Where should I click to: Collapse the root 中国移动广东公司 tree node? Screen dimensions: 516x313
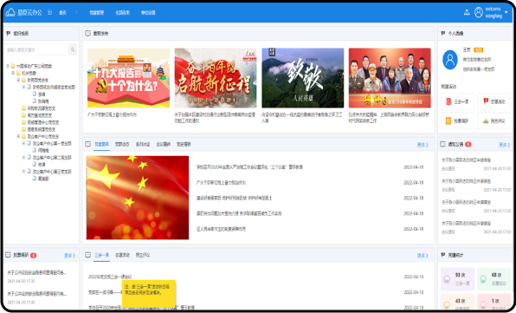click(8, 66)
